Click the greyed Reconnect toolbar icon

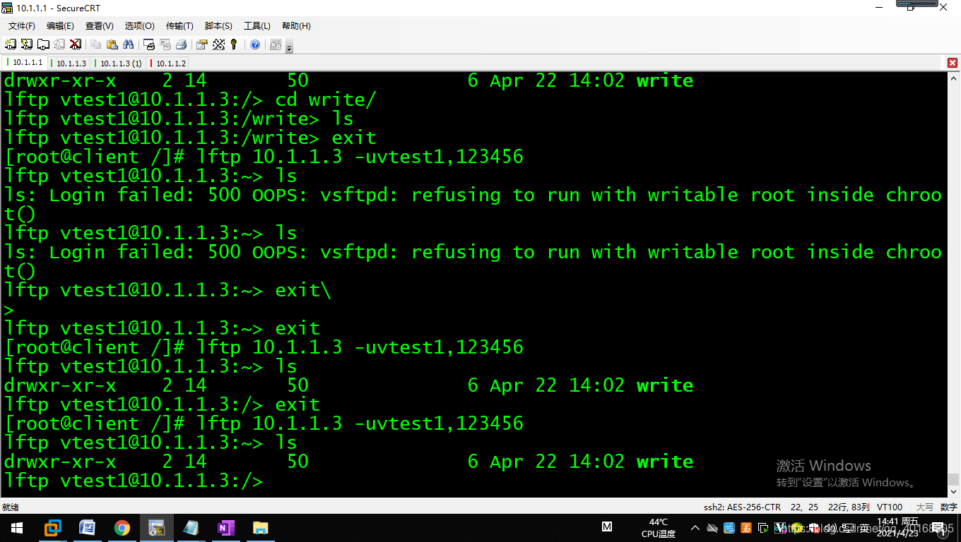[59, 44]
